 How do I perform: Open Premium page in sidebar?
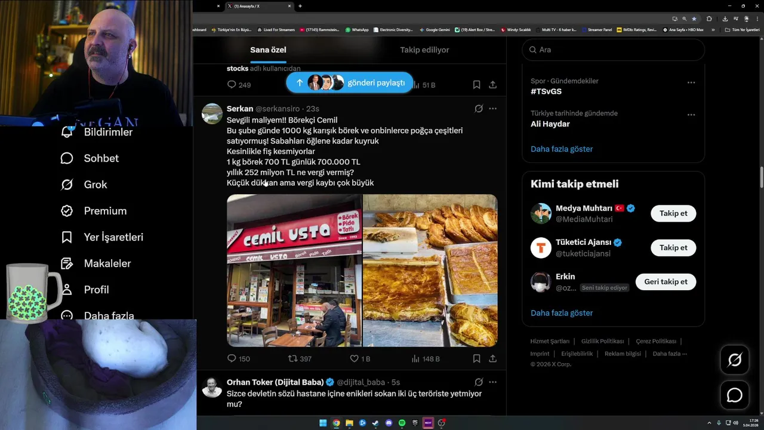[93, 211]
